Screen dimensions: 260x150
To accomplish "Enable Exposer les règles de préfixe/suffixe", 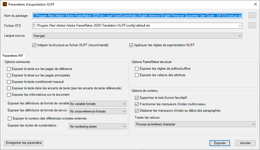I will tap(137, 69).
